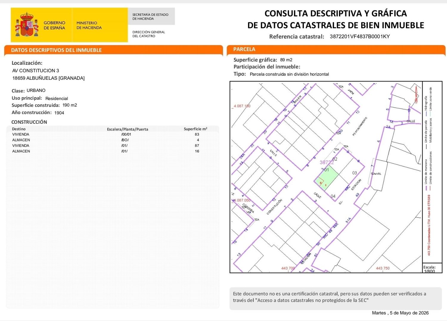Click ALMACEN in the /BO/ row
The width and height of the screenshot is (447, 321).
tap(21, 140)
